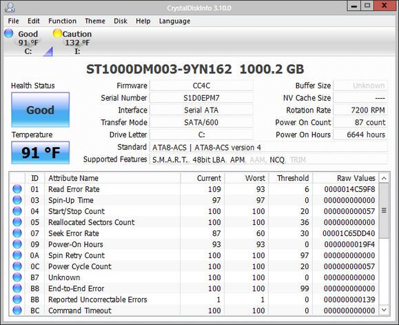This screenshot has width=399, height=325.
Task: Click the scroll up arrow of attribute list
Action: coord(384,178)
